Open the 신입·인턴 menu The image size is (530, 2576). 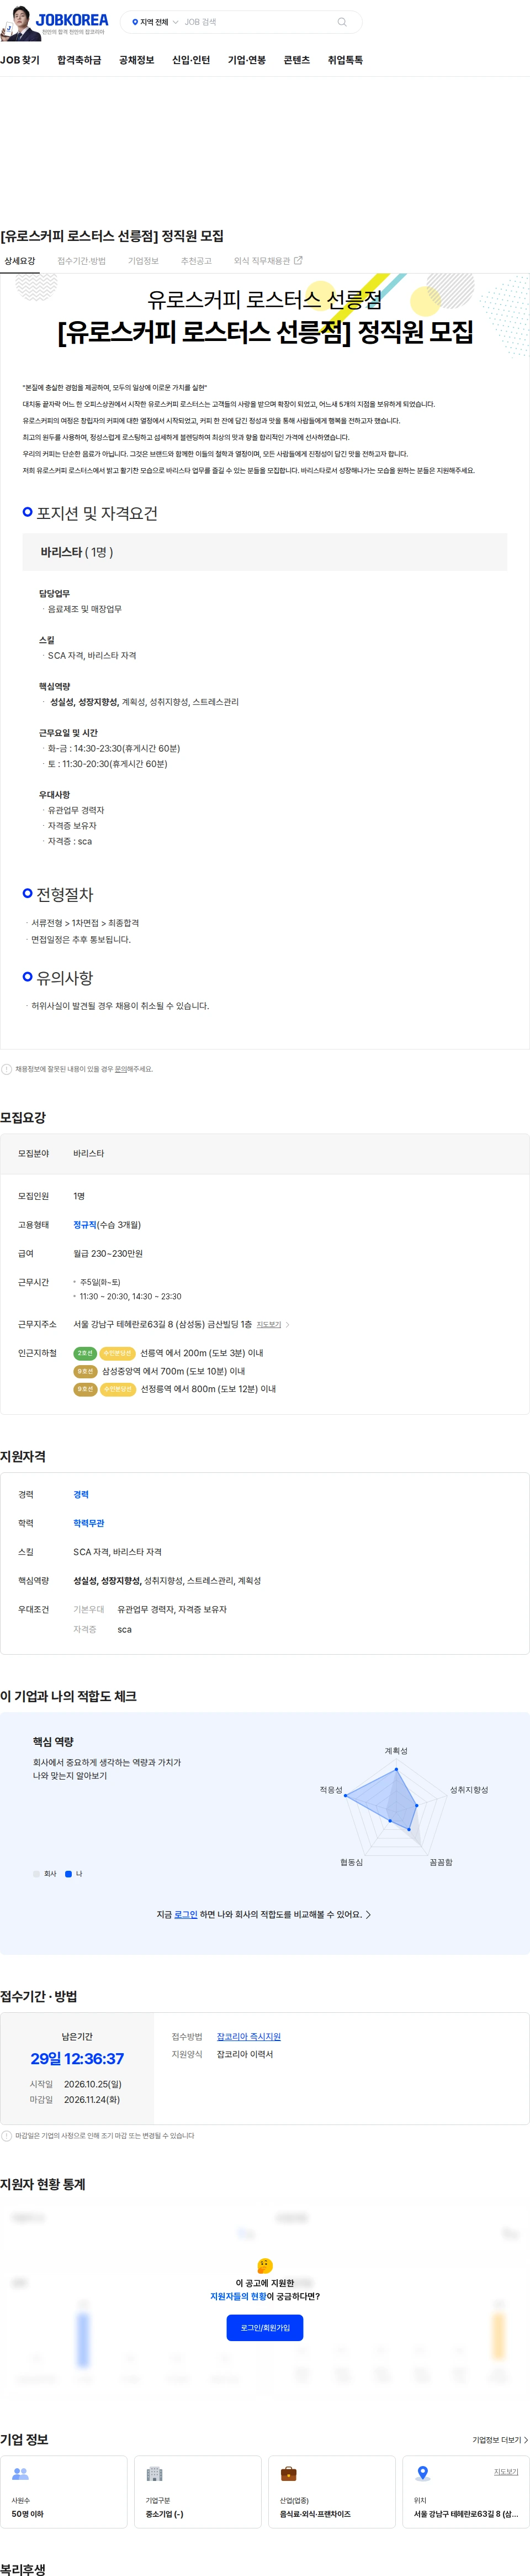coord(190,60)
